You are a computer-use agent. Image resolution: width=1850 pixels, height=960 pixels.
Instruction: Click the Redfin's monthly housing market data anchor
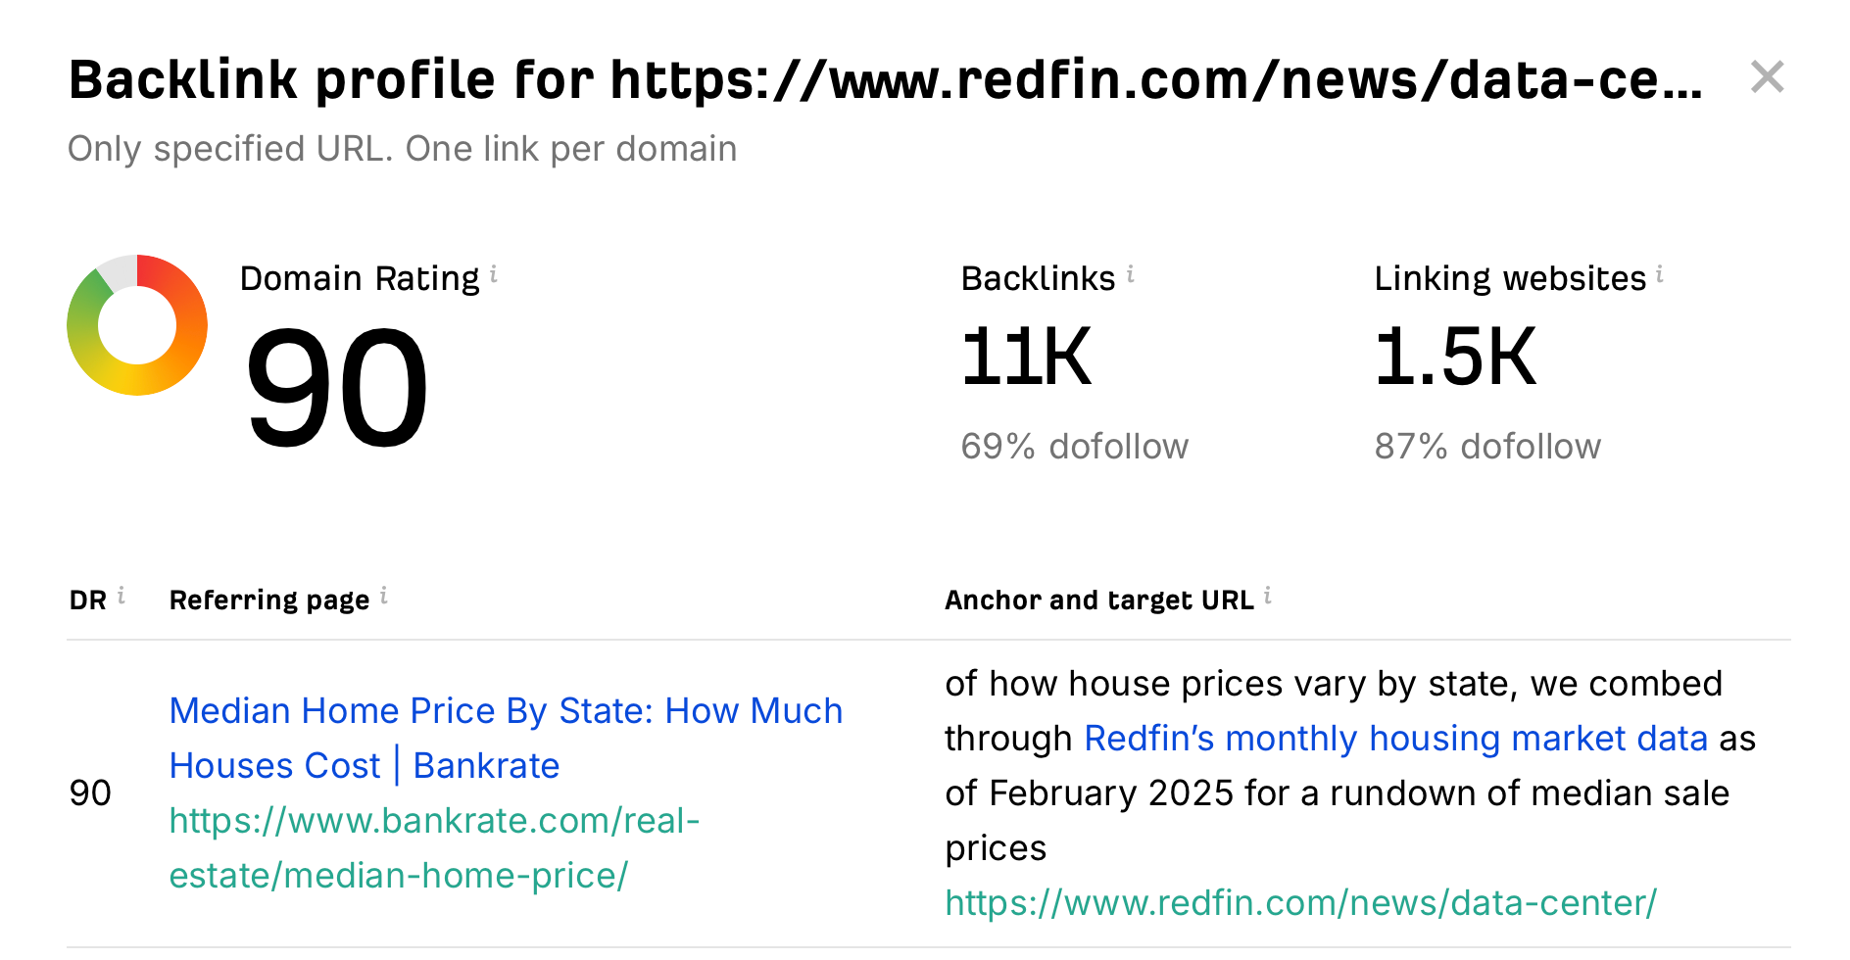click(x=1396, y=738)
